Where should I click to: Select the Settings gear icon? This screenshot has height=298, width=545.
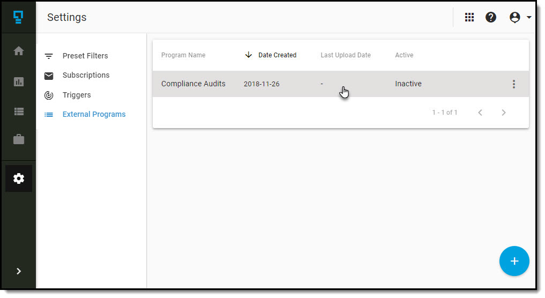click(19, 178)
